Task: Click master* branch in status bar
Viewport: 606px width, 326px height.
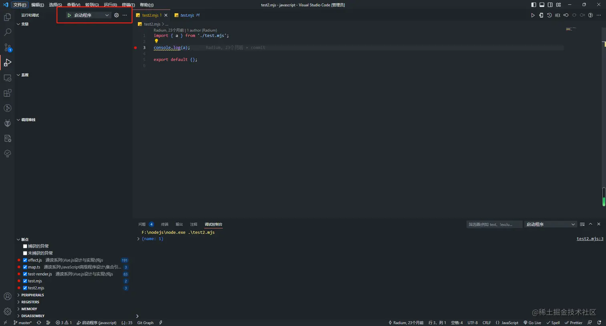Action: tap(22, 322)
